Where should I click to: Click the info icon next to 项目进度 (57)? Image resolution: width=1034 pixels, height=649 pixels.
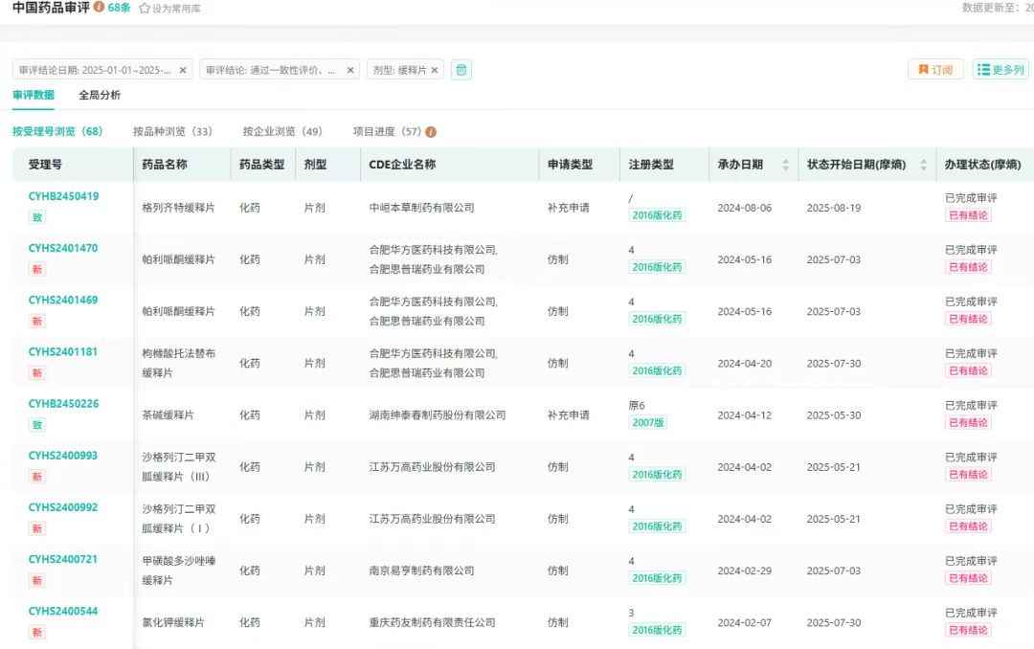click(431, 132)
